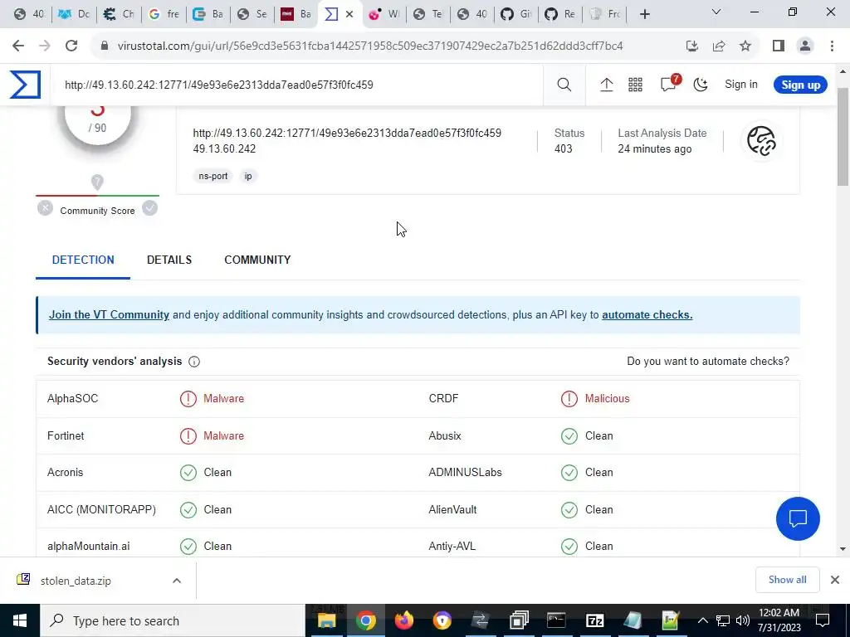Click Abusix clean check icon
The width and height of the screenshot is (850, 637).
pyautogui.click(x=569, y=436)
